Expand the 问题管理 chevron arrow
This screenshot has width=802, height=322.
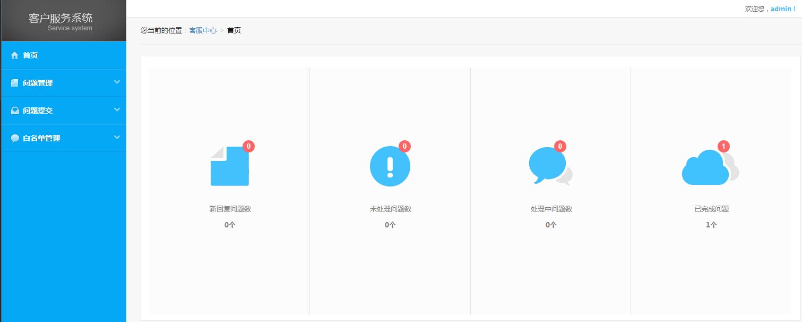(x=117, y=82)
